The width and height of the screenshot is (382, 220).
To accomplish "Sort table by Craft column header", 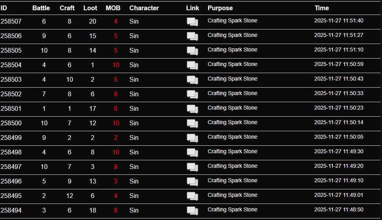I will point(67,8).
